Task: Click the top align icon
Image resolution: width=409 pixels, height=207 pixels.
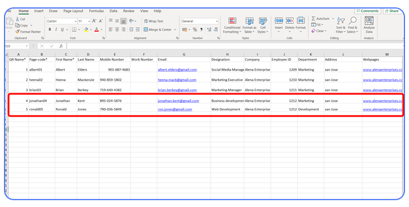Action: pos(111,21)
